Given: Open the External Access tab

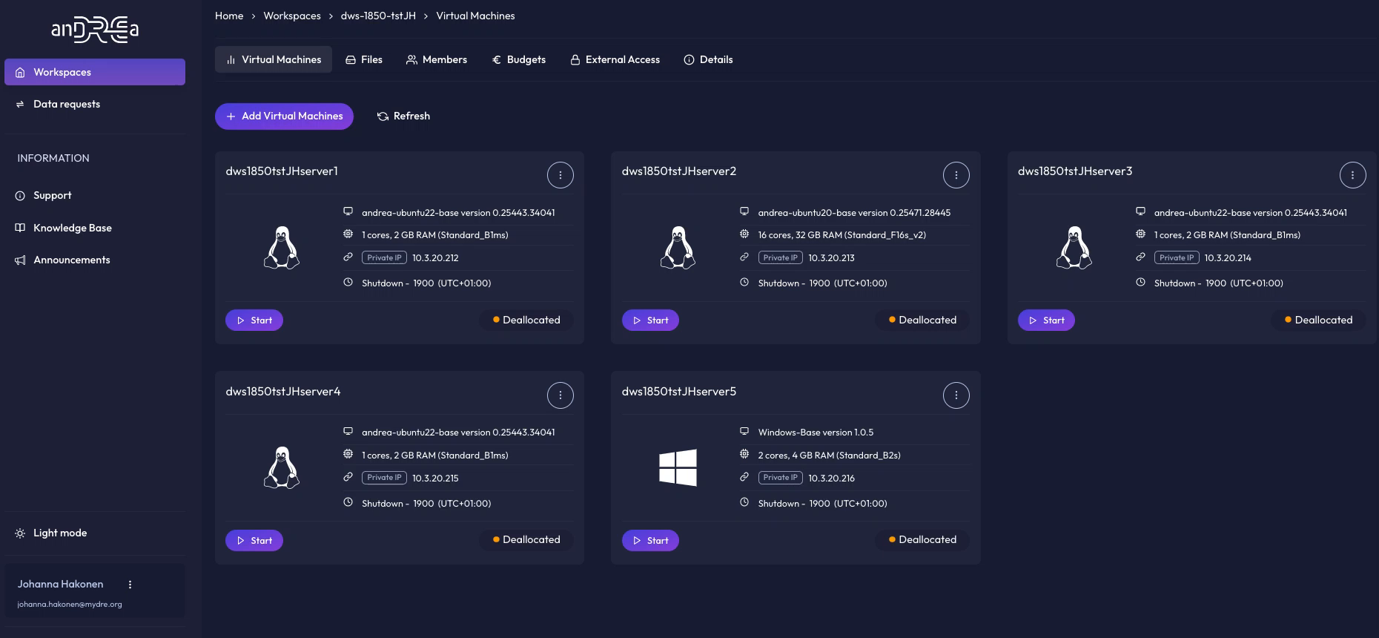Looking at the screenshot, I should pos(615,59).
